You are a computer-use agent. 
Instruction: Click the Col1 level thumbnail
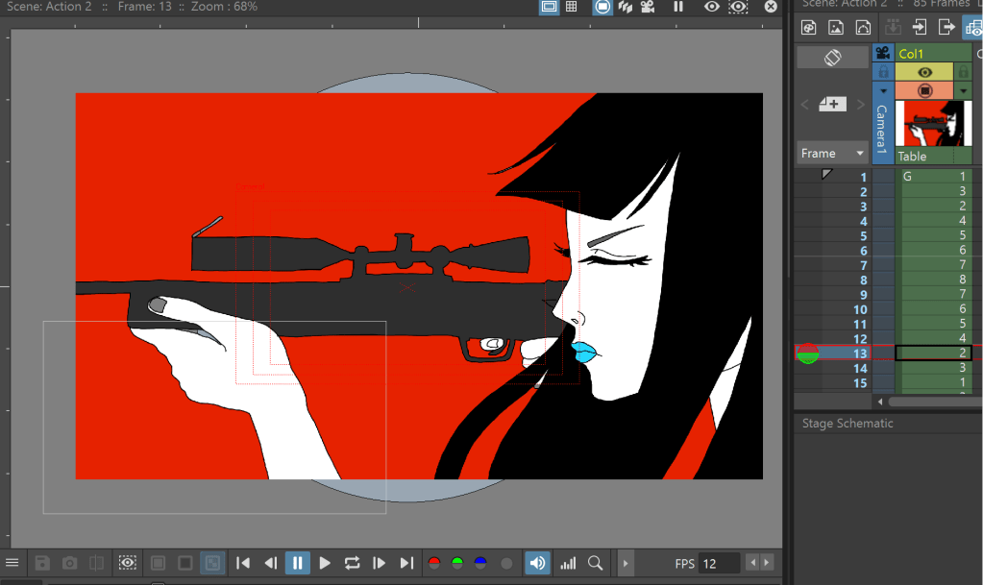click(932, 123)
